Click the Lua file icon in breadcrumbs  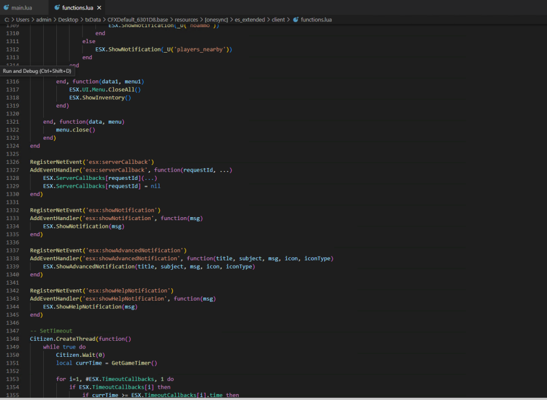296,20
